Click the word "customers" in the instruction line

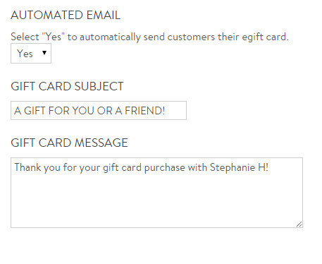(191, 37)
